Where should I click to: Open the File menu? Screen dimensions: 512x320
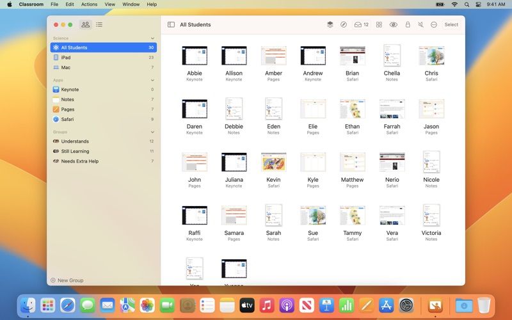pos(54,4)
